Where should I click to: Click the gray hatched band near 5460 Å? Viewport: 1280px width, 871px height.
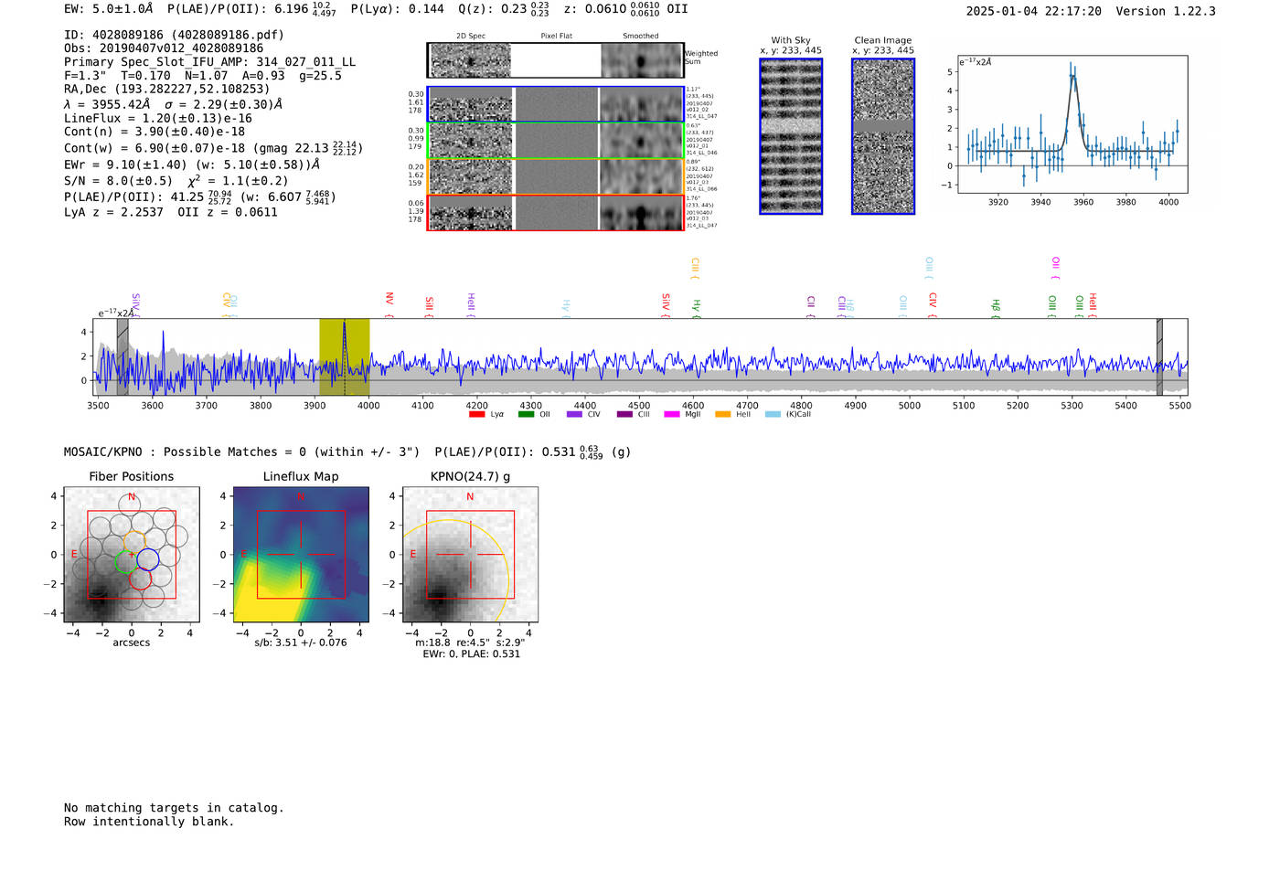(x=1159, y=356)
